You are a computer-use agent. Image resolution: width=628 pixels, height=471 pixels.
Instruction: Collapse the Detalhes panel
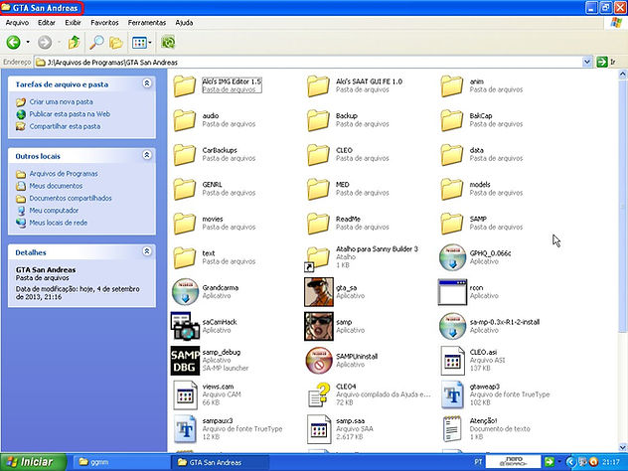[147, 251]
